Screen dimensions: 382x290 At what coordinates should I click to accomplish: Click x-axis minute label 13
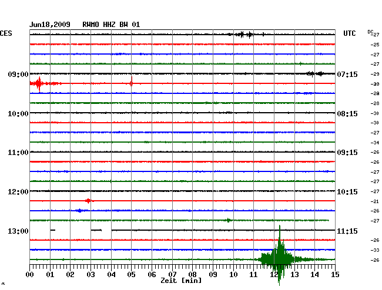294,274
